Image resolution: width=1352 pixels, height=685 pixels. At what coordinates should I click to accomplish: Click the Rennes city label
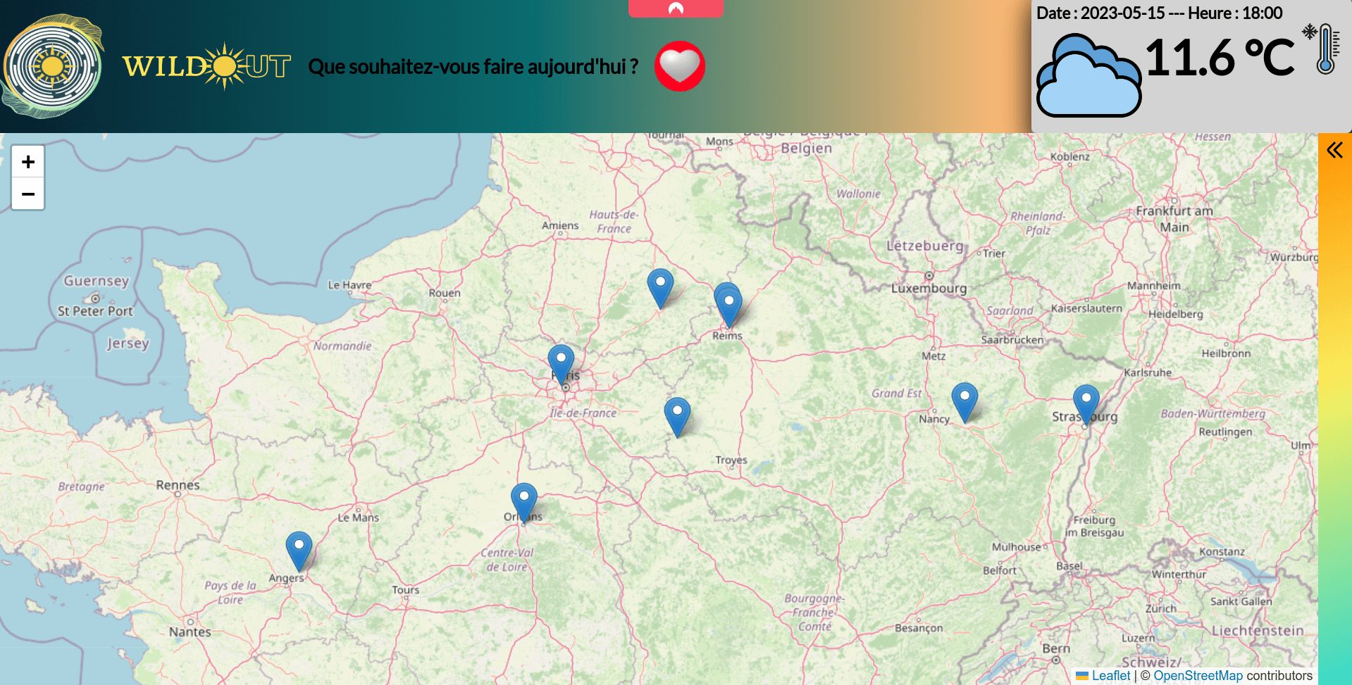[x=178, y=485]
